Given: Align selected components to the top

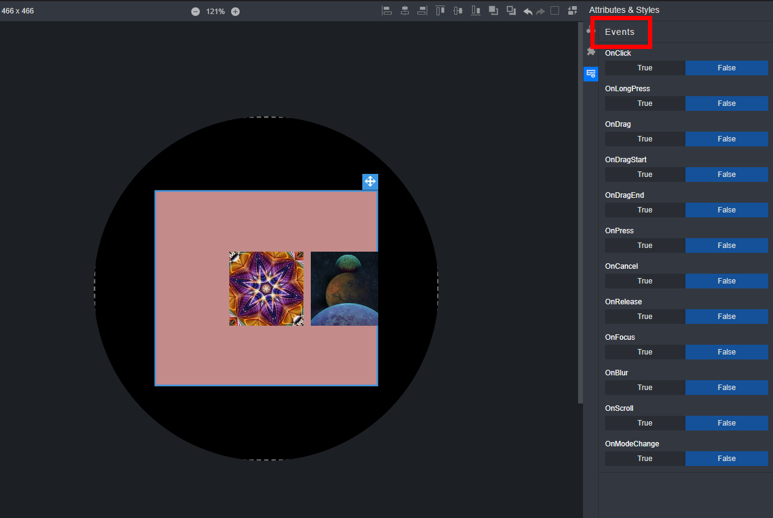Looking at the screenshot, I should (440, 10).
